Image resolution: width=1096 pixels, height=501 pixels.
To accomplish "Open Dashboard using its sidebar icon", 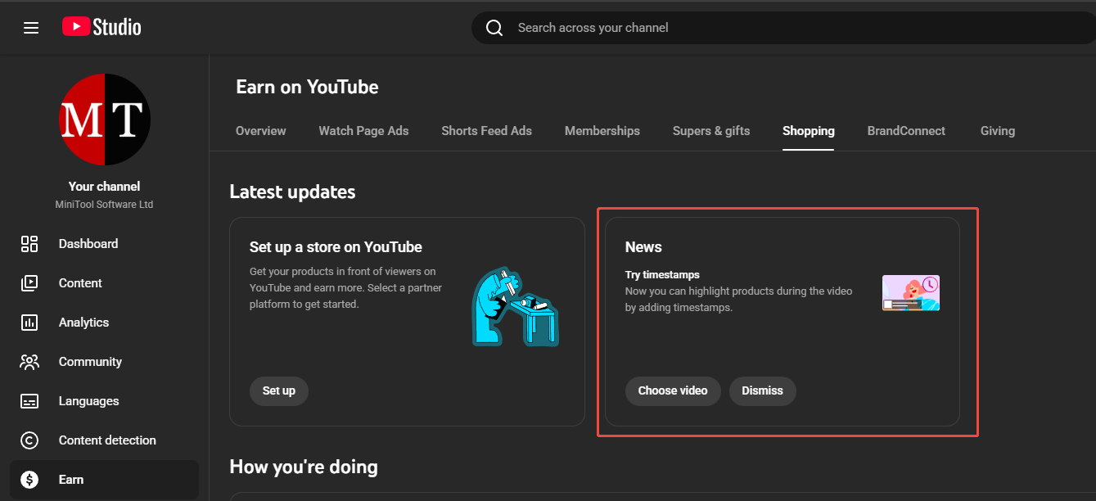I will [29, 243].
